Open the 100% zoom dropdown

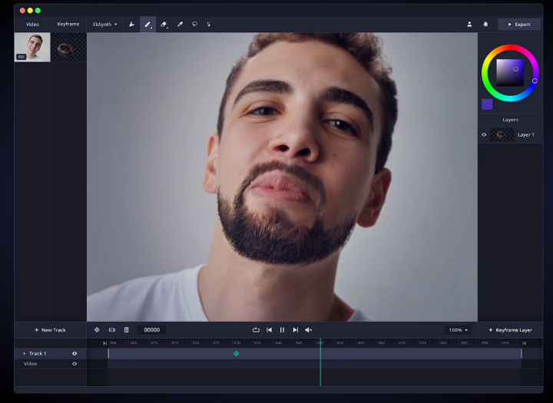tap(458, 330)
